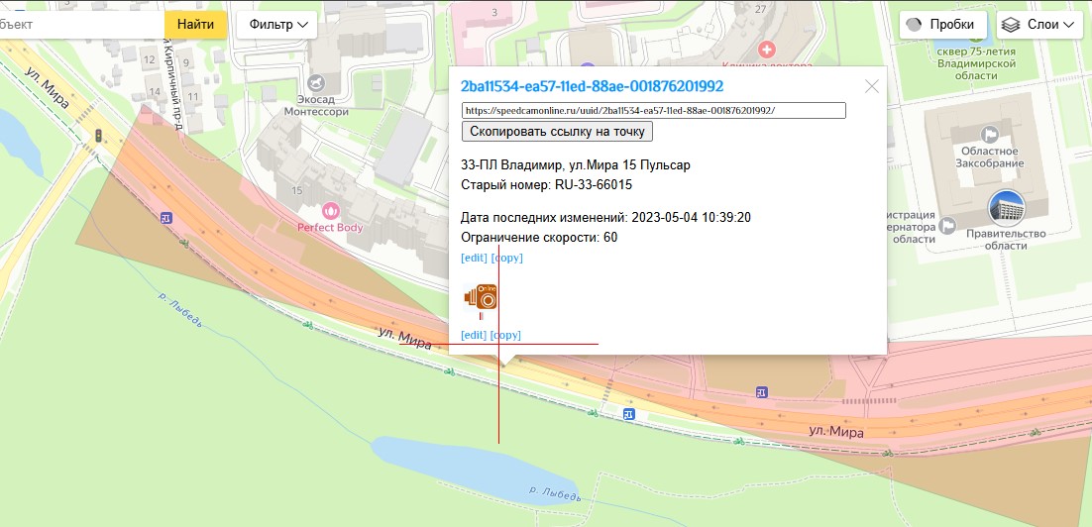Select the blue bus stop icon
This screenshot has width=1092, height=527.
(761, 393)
